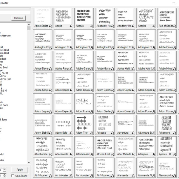Select the After Midnite font preview
Screen dimensions: 179x179
click(125, 146)
